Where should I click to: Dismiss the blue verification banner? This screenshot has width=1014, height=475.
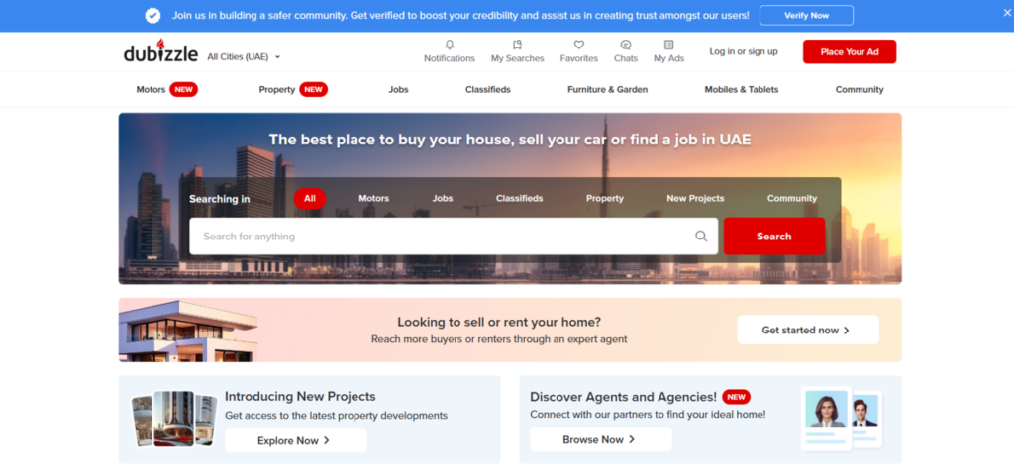tap(1006, 15)
